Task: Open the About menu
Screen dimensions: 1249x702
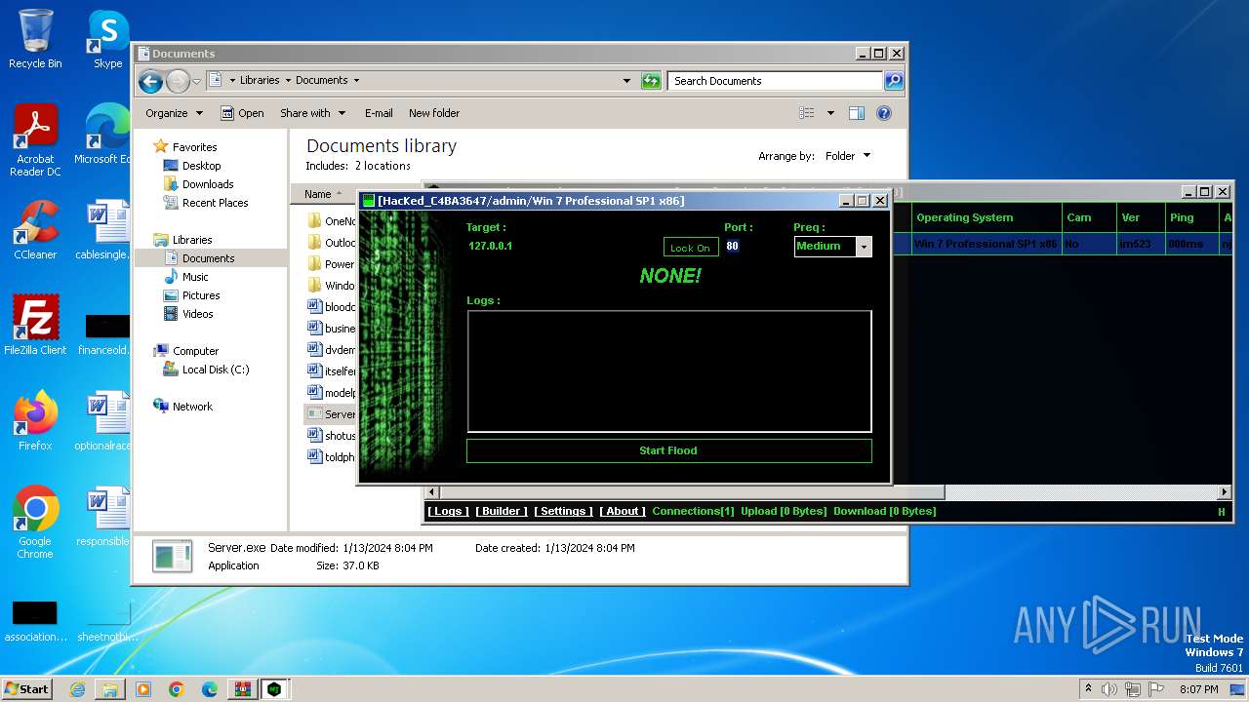Action: [x=623, y=511]
